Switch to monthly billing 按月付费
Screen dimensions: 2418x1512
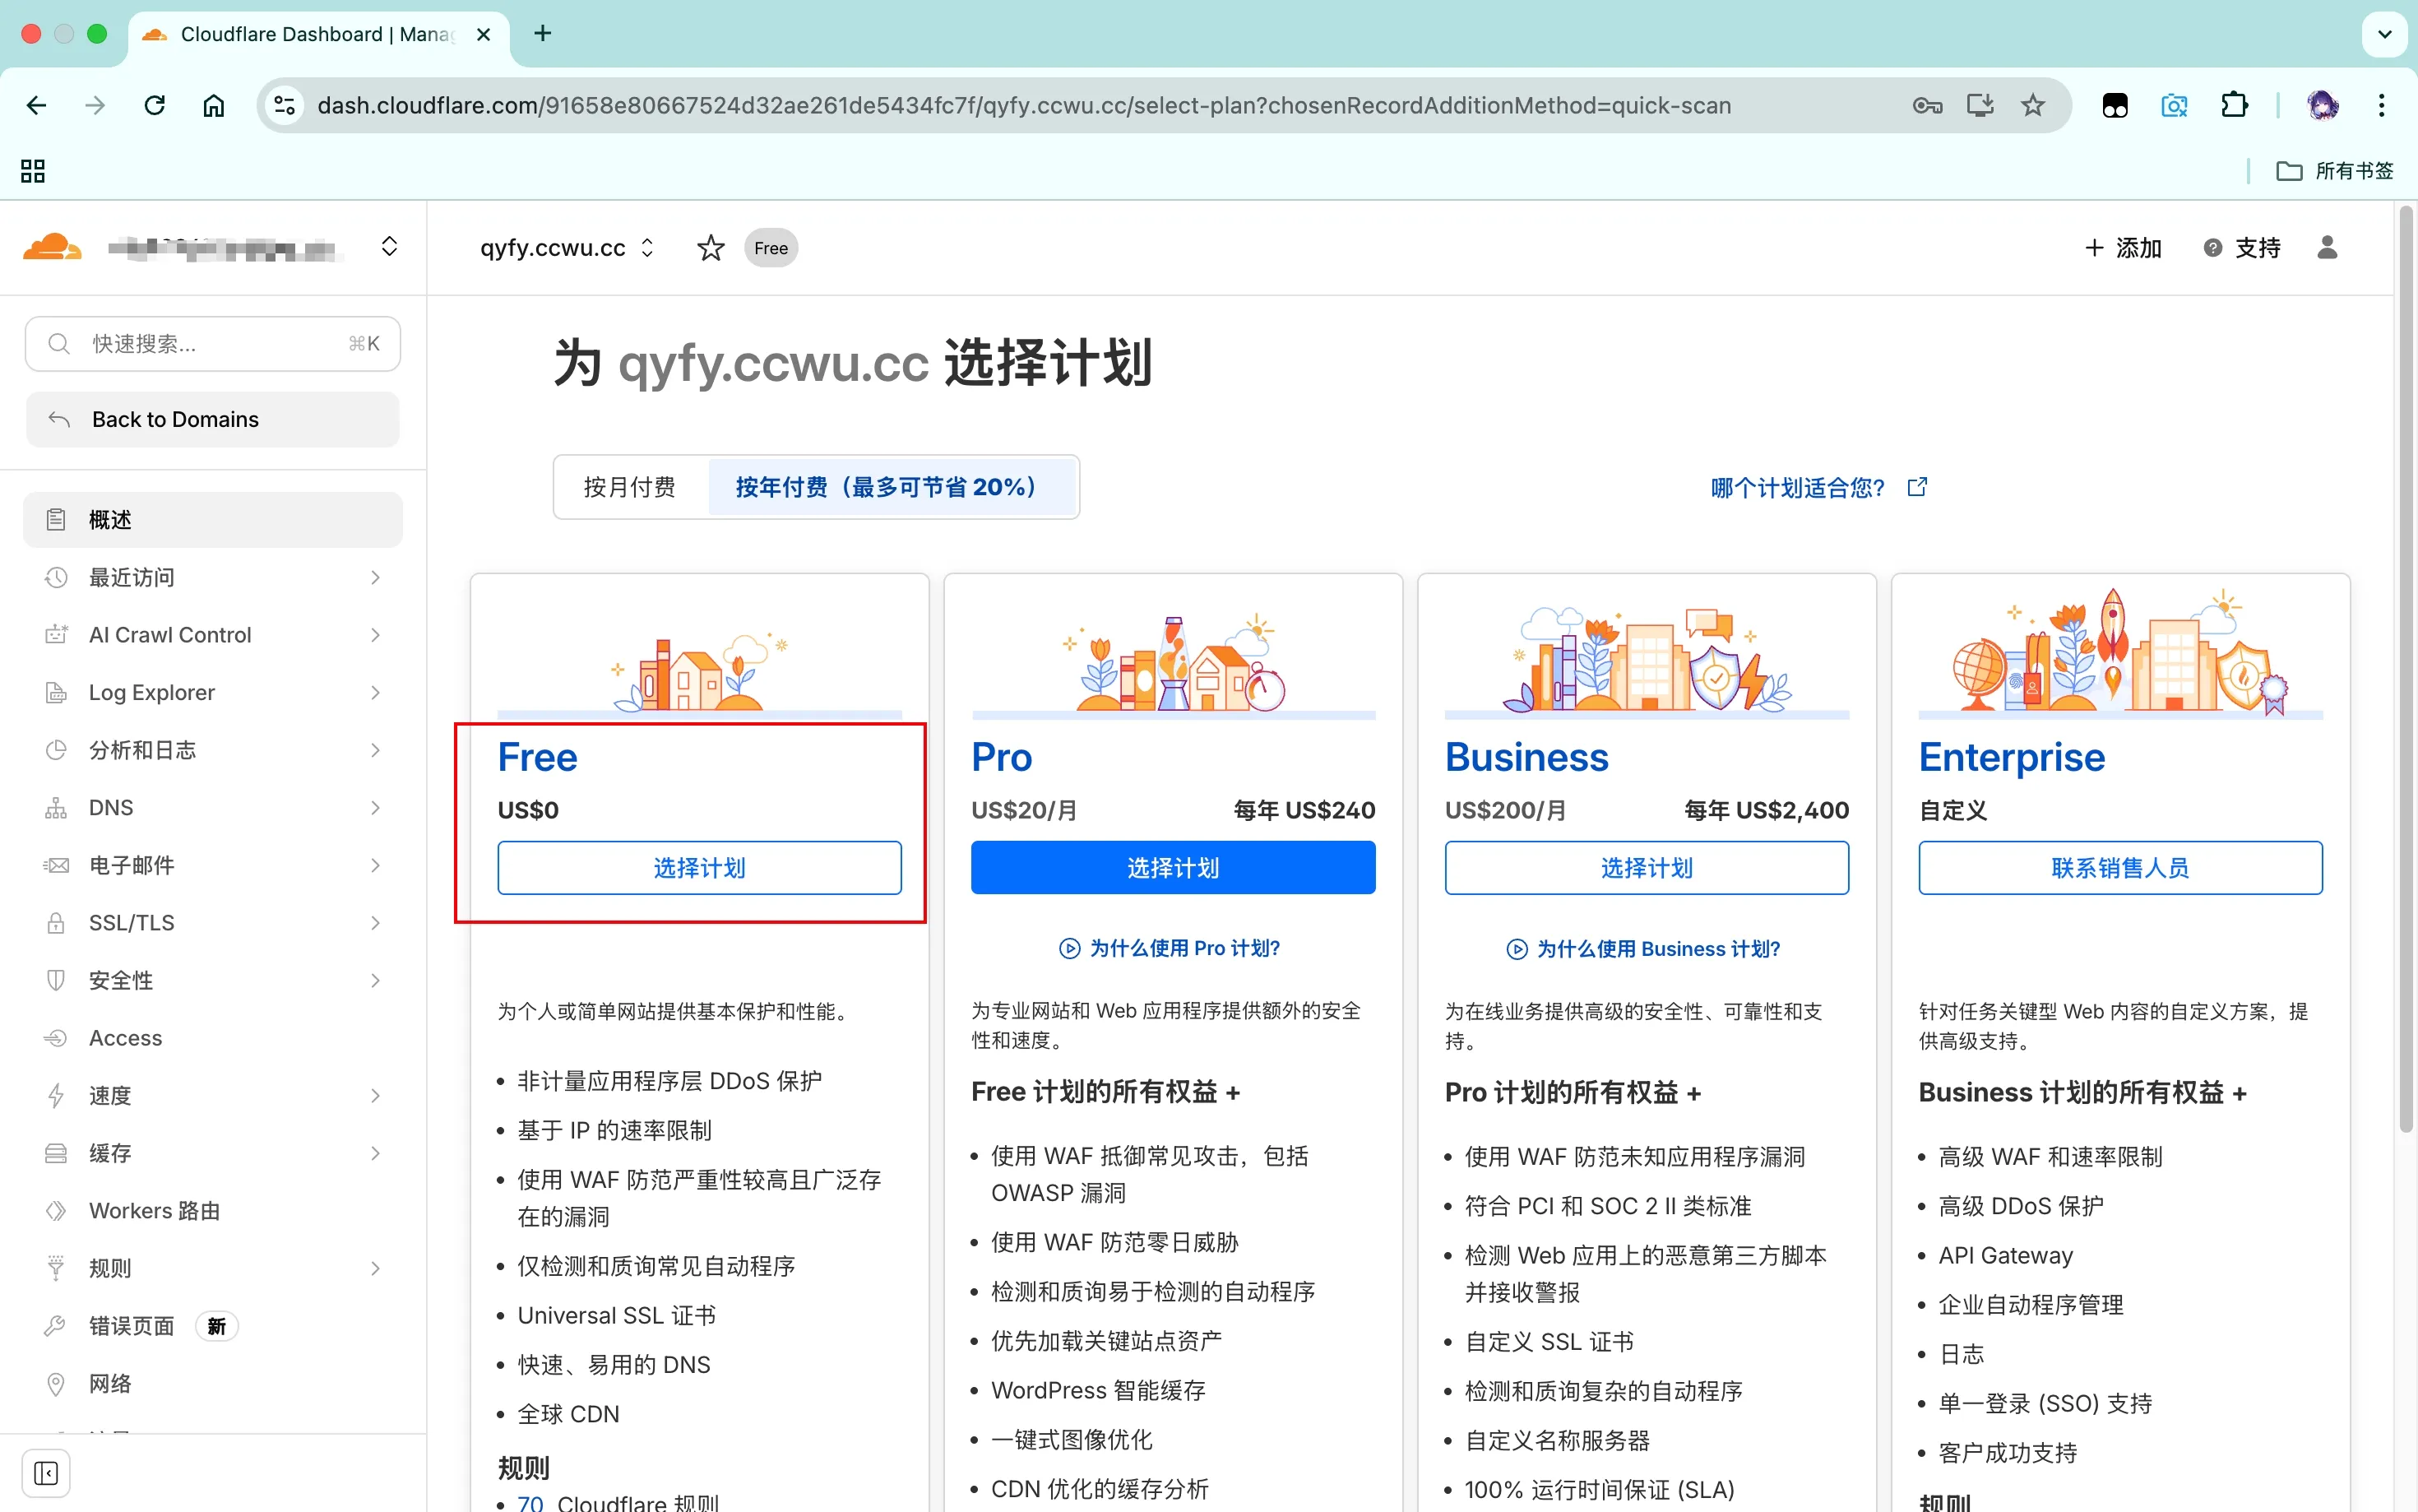pyautogui.click(x=630, y=487)
